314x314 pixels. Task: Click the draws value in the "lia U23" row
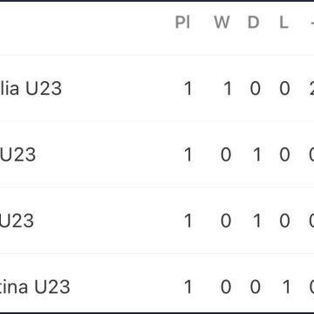[256, 88]
